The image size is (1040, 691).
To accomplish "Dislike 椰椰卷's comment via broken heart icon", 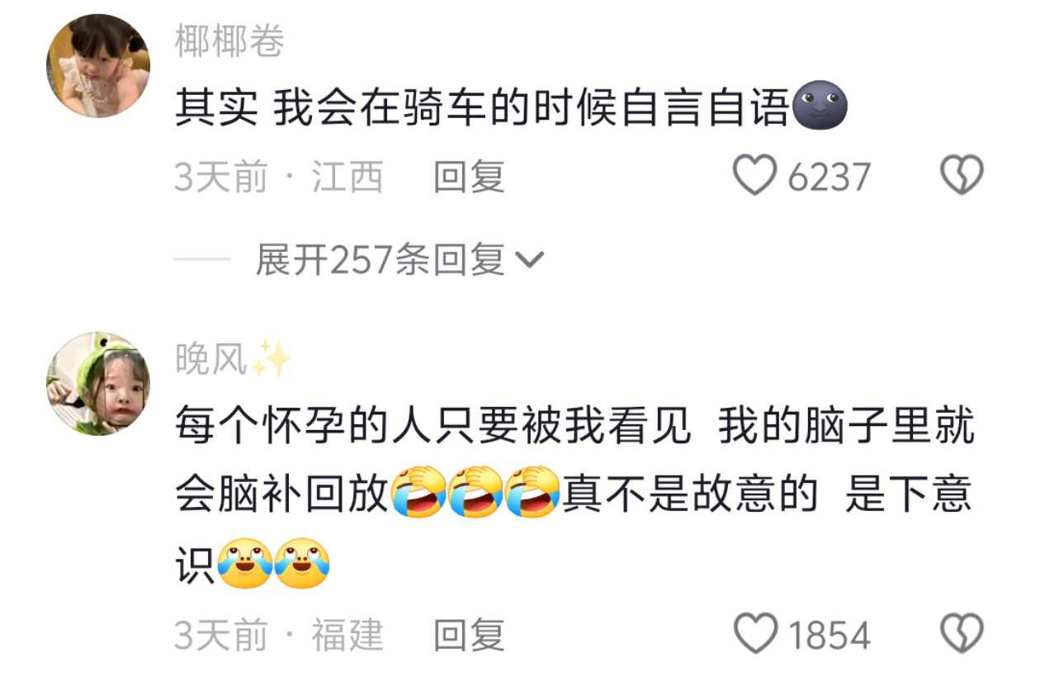I will click(x=962, y=176).
